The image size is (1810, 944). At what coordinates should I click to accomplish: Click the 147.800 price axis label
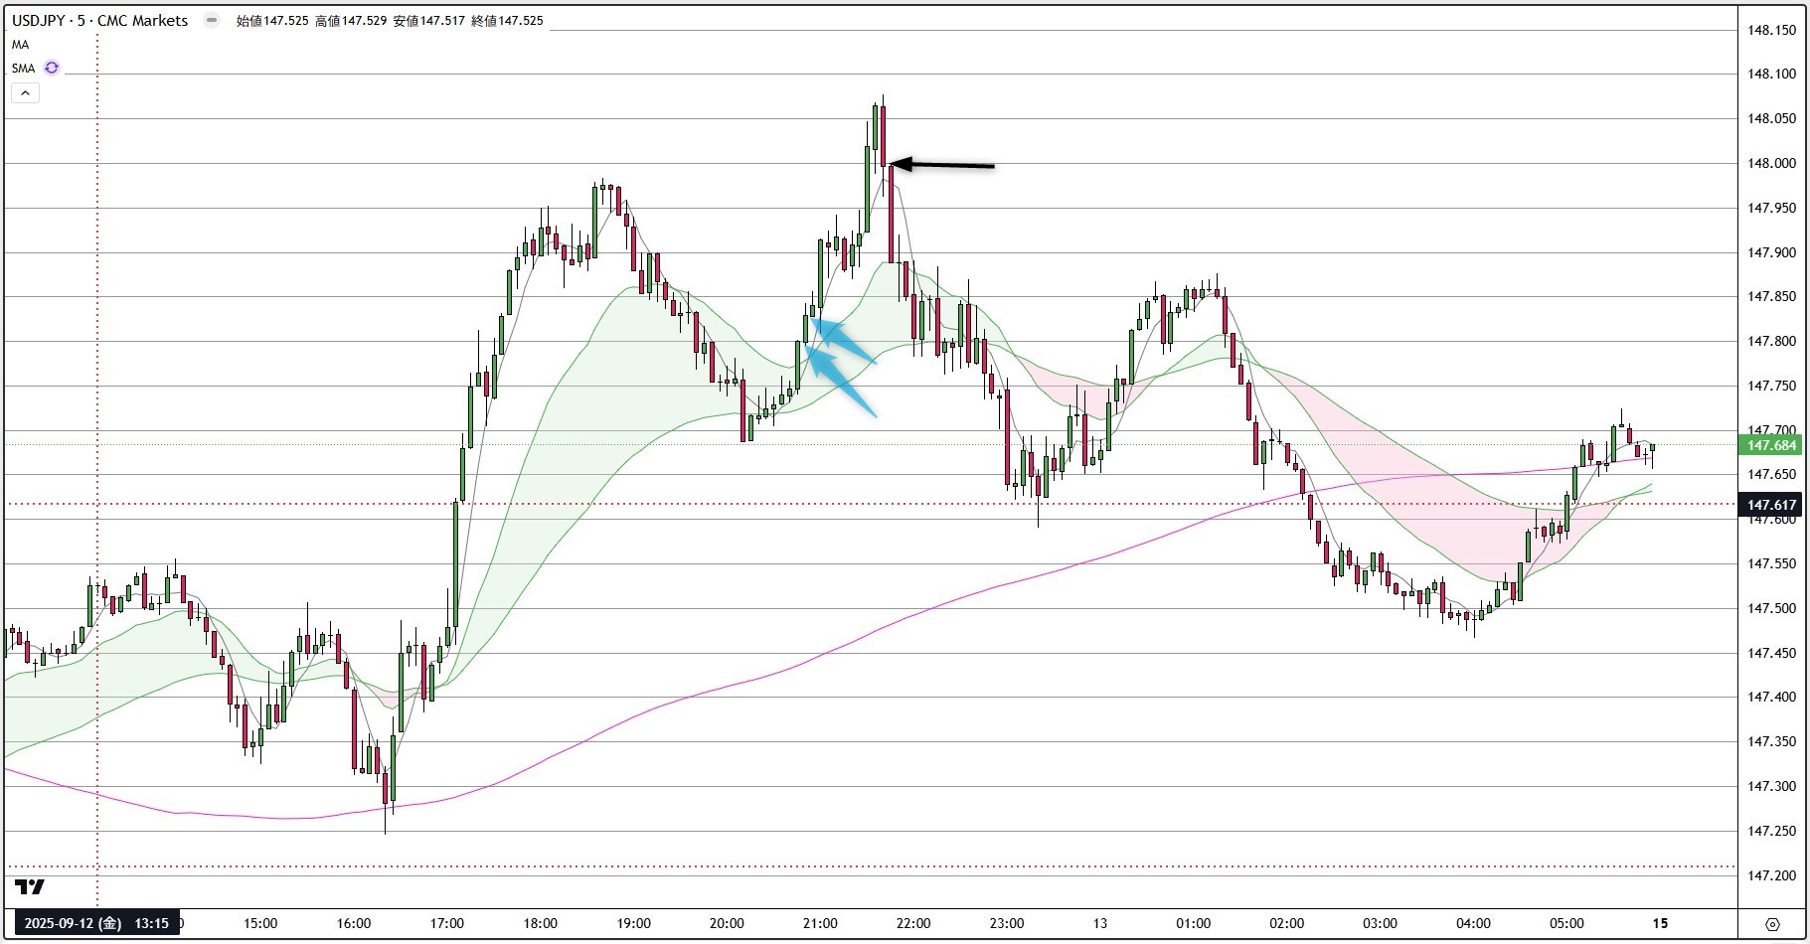pyautogui.click(x=1772, y=341)
